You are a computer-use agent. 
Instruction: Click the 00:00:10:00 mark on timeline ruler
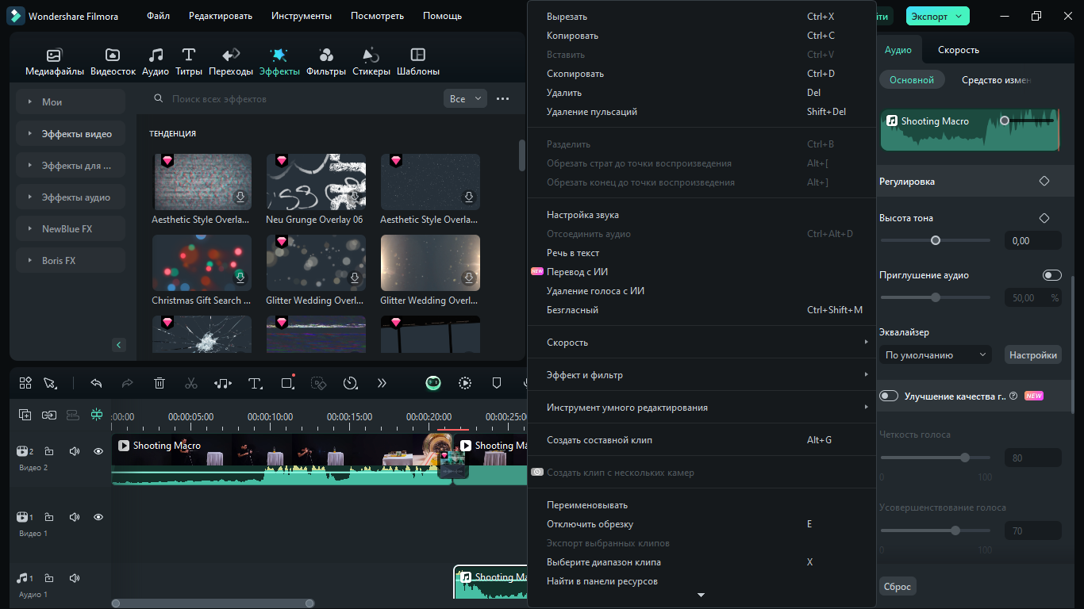(x=271, y=416)
